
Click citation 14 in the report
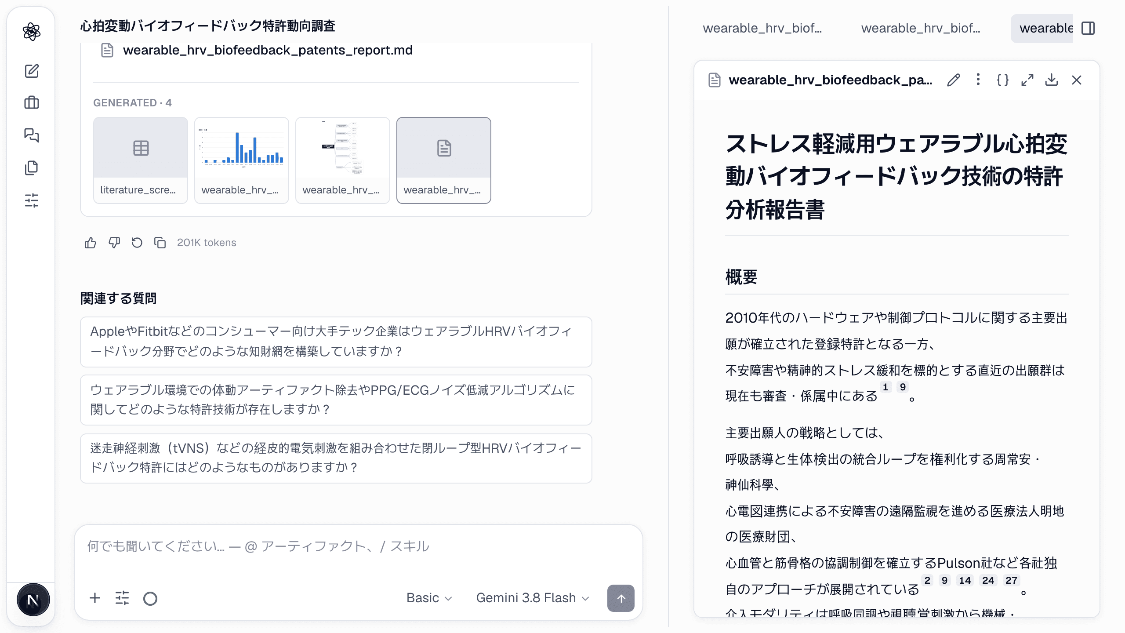point(965,580)
